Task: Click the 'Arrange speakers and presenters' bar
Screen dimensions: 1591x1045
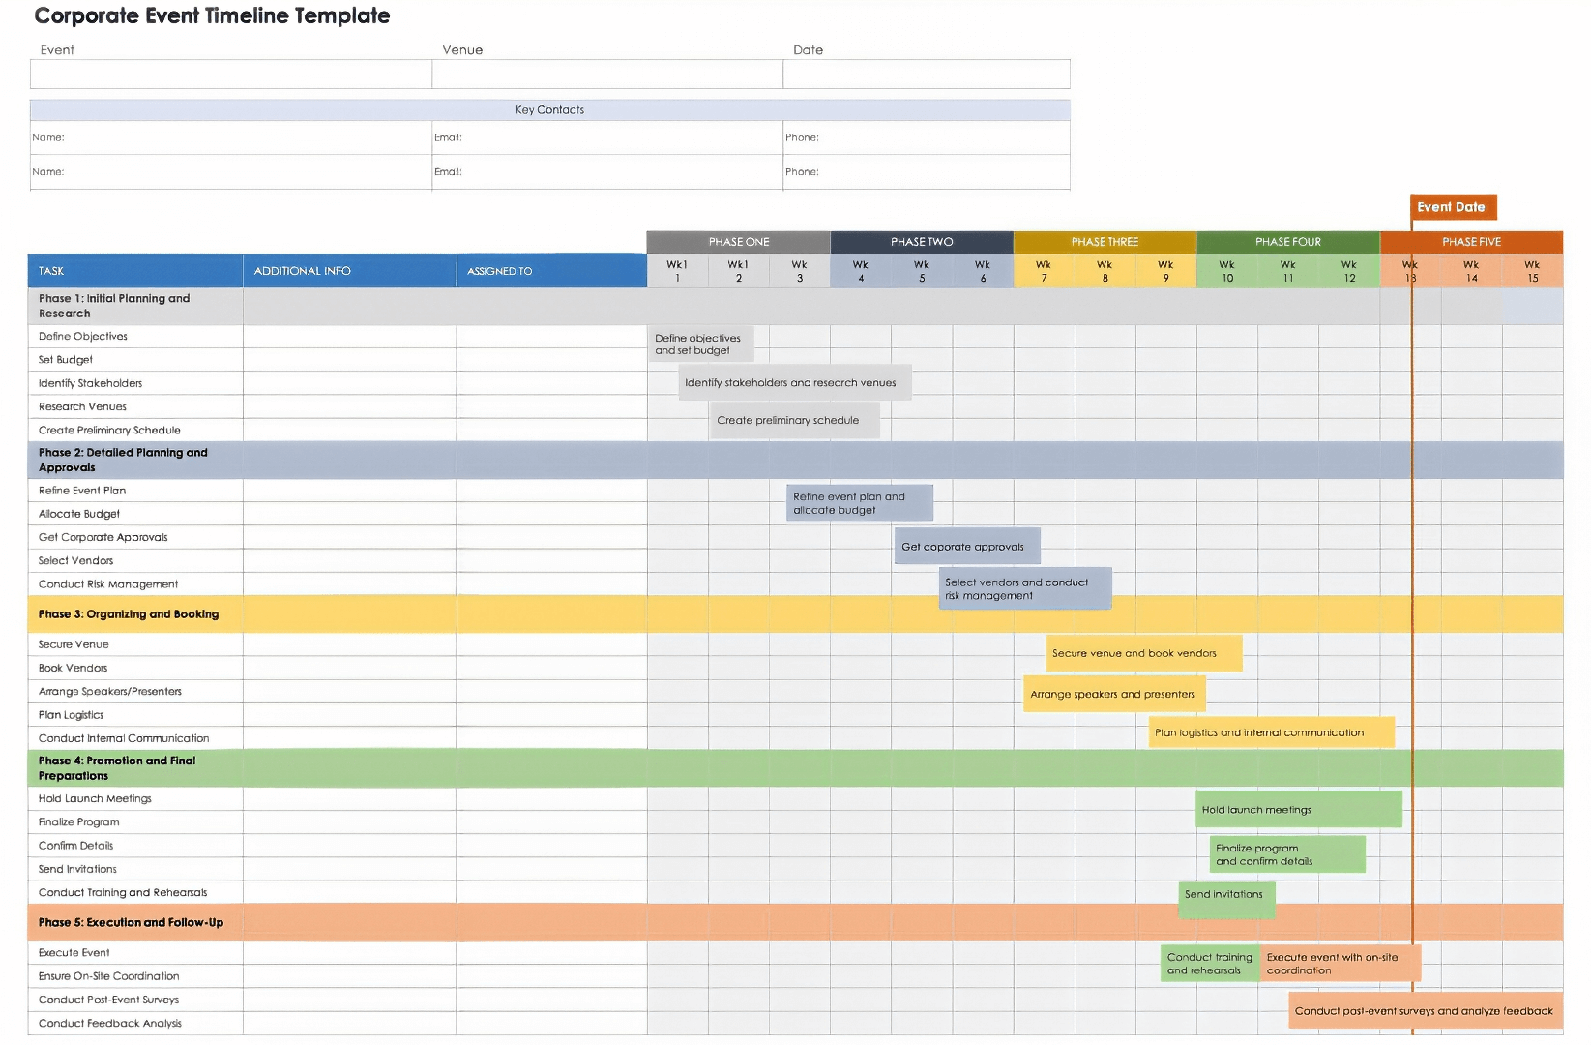Action: coord(1114,694)
